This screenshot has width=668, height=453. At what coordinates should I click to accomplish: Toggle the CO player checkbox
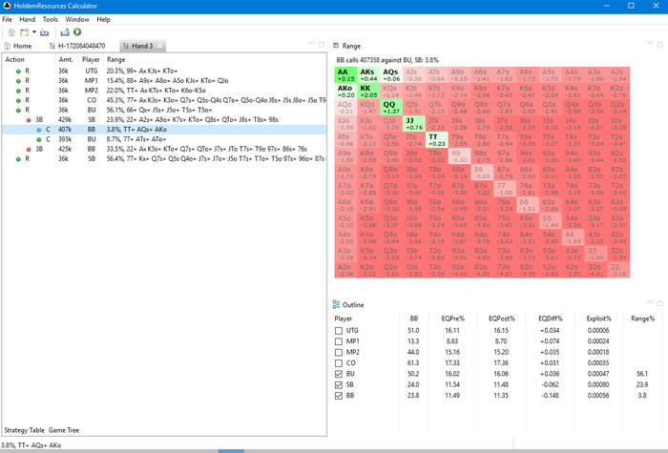point(339,363)
